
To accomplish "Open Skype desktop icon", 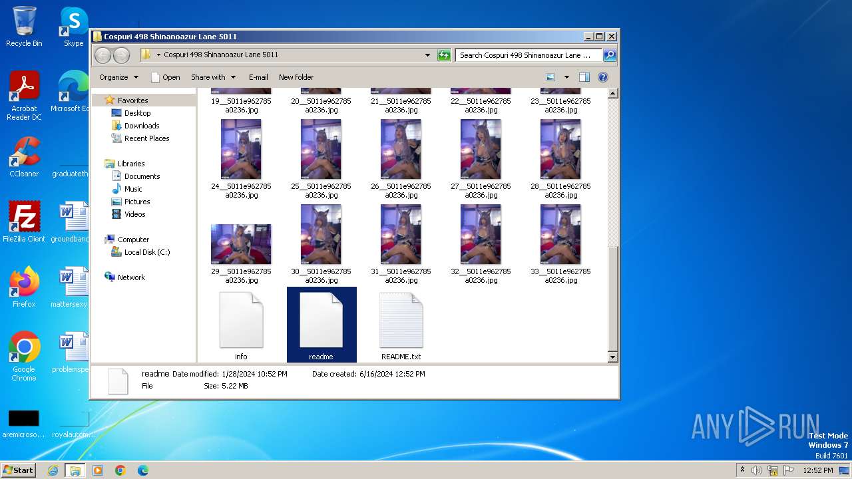I will [73, 27].
